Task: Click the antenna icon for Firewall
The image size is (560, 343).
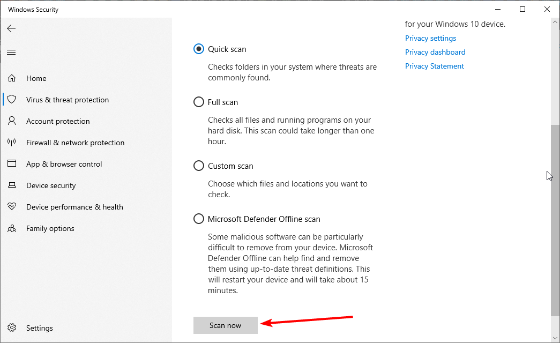Action: click(x=12, y=142)
